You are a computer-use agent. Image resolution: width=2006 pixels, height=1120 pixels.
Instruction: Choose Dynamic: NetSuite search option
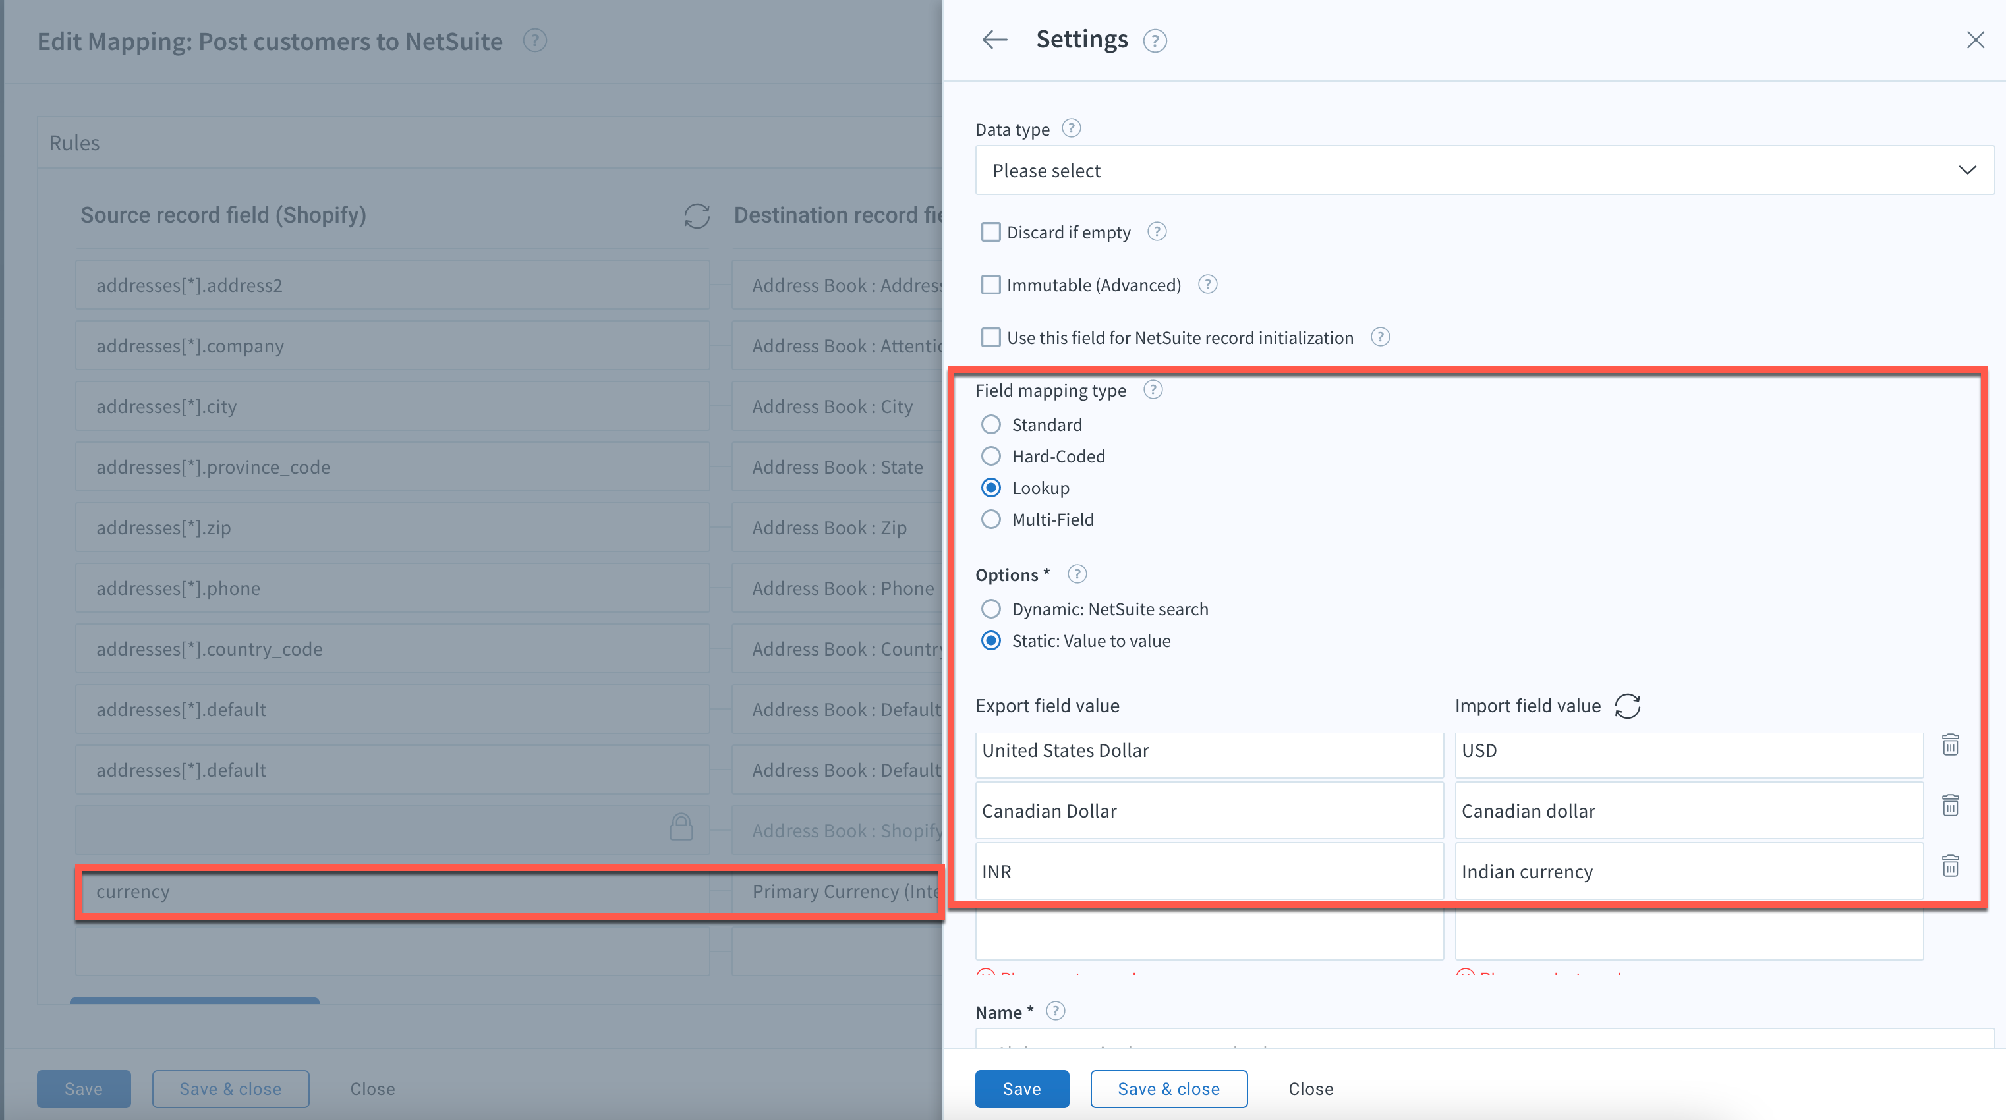point(990,609)
